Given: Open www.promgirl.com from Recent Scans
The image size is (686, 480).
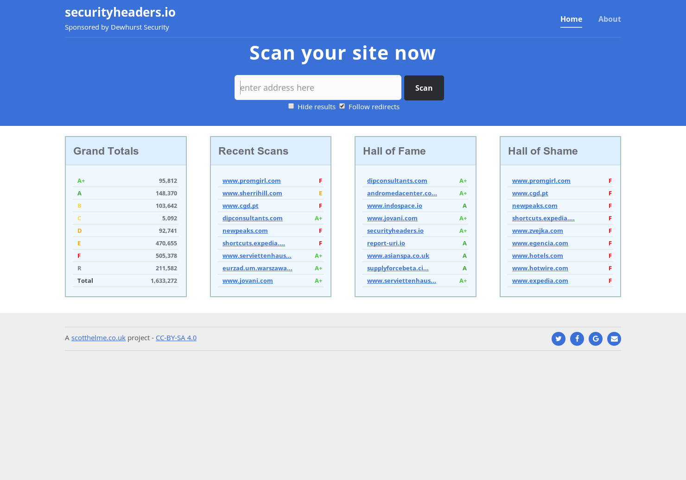Looking at the screenshot, I should point(252,181).
